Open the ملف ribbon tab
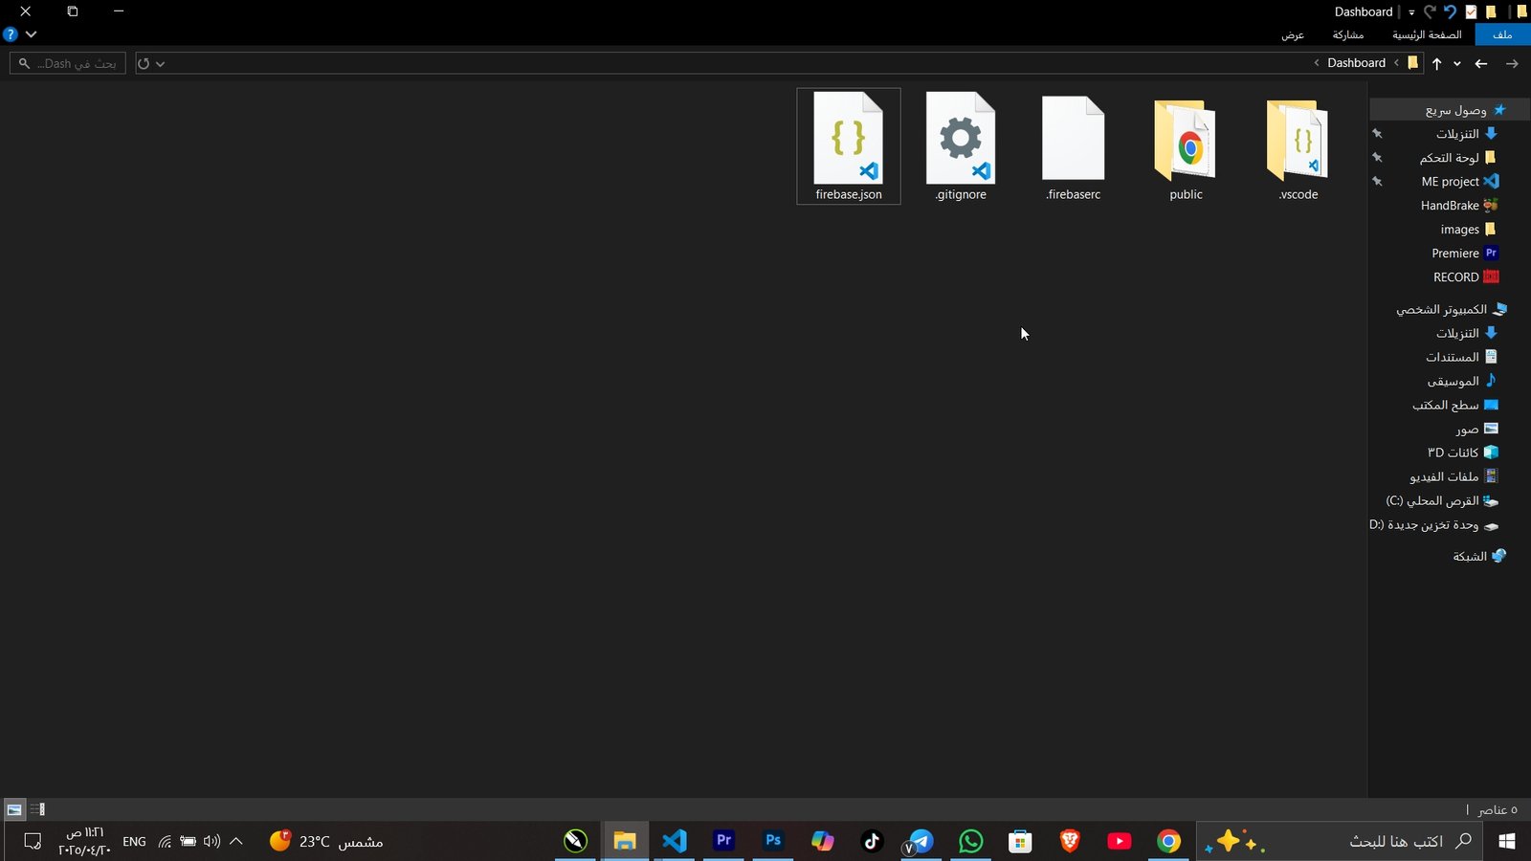This screenshot has height=861, width=1531. (x=1502, y=34)
